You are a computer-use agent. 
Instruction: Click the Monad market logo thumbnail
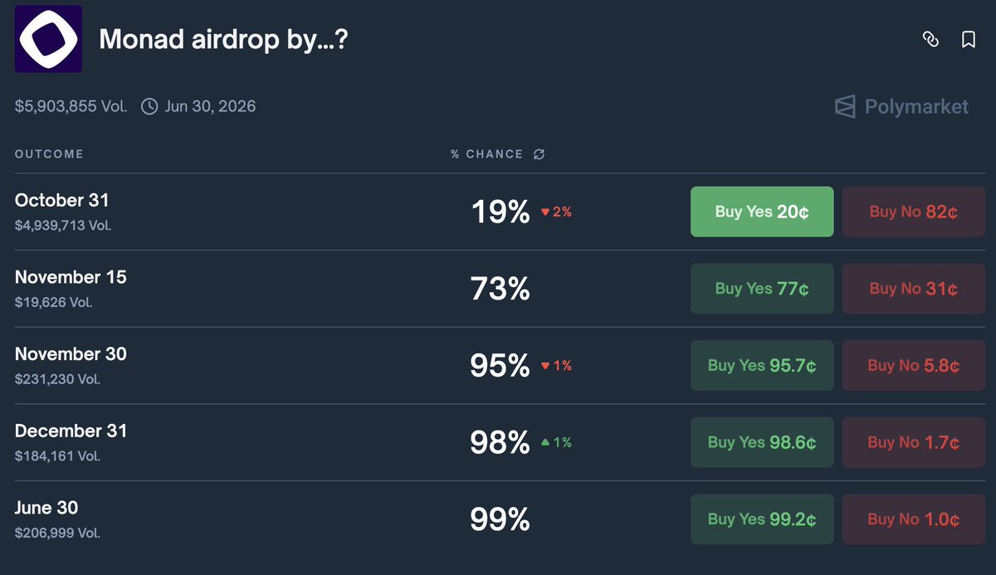click(48, 38)
